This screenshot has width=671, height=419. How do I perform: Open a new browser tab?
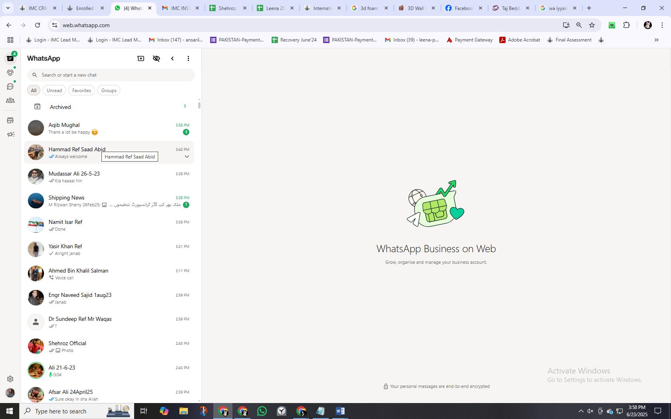coord(589,8)
